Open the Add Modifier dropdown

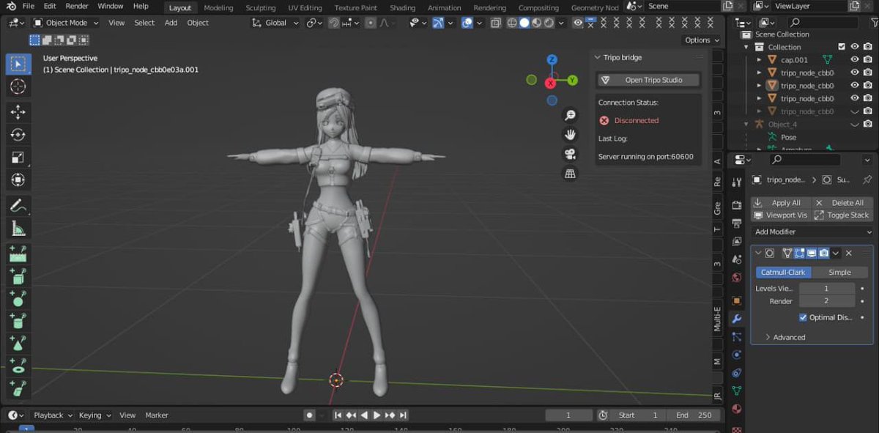coord(812,232)
